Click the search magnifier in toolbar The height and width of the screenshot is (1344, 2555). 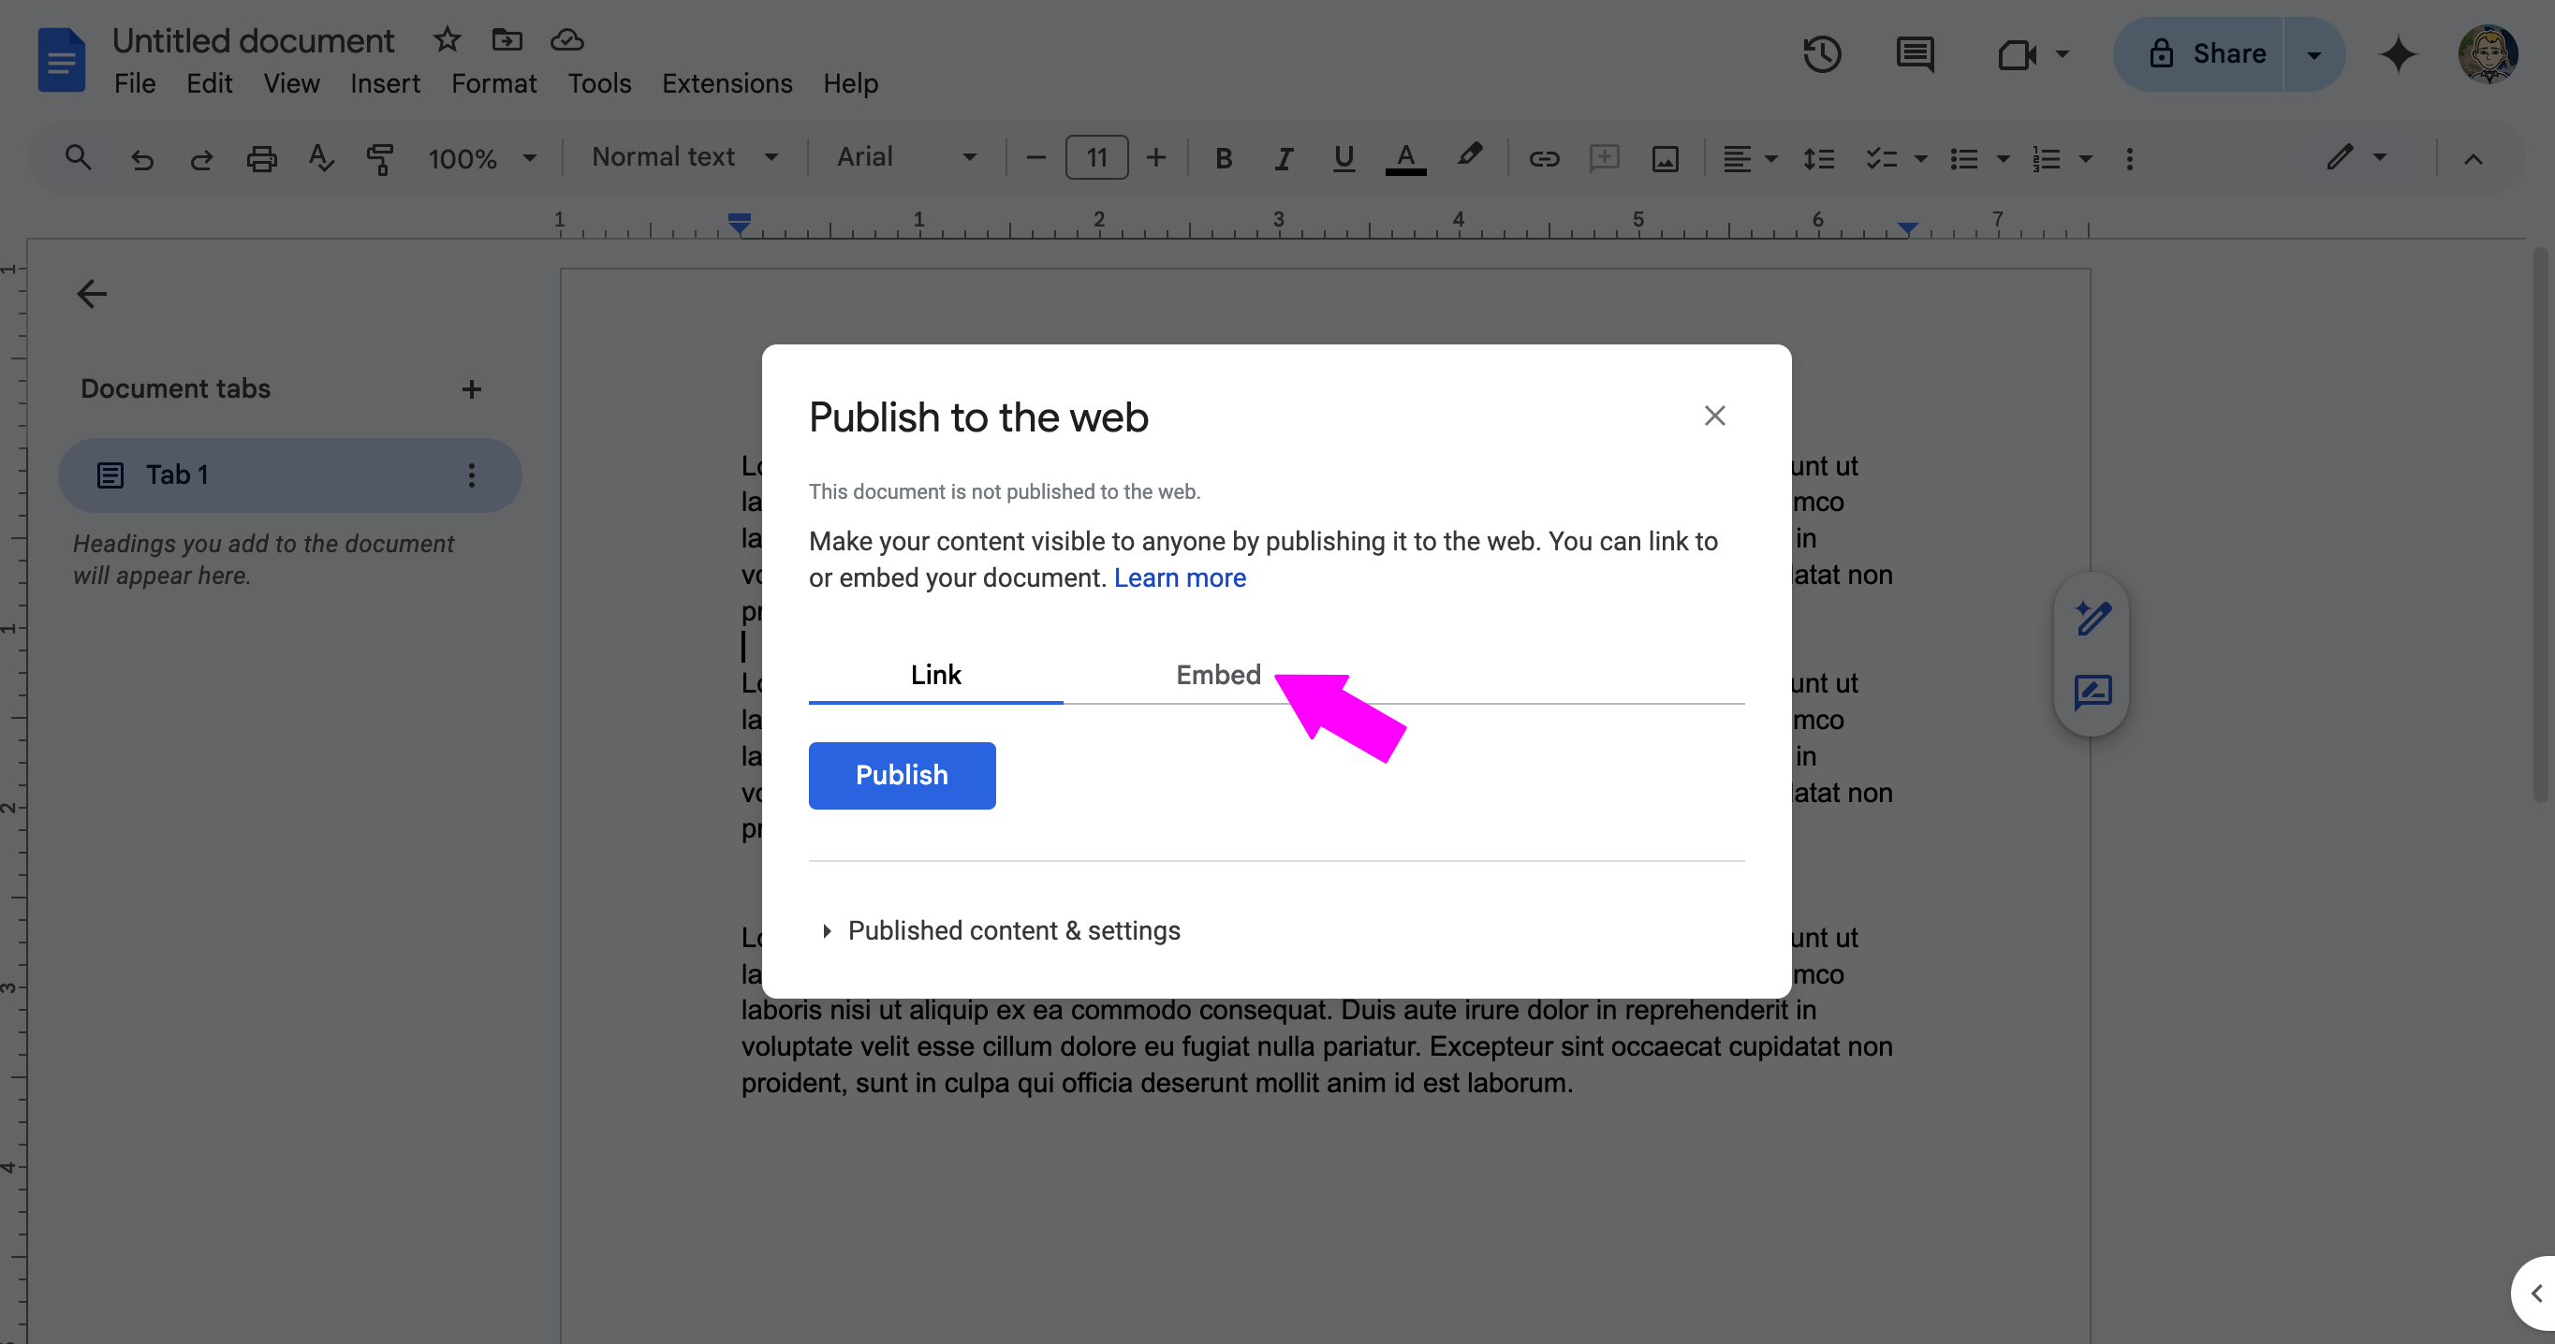pos(78,156)
